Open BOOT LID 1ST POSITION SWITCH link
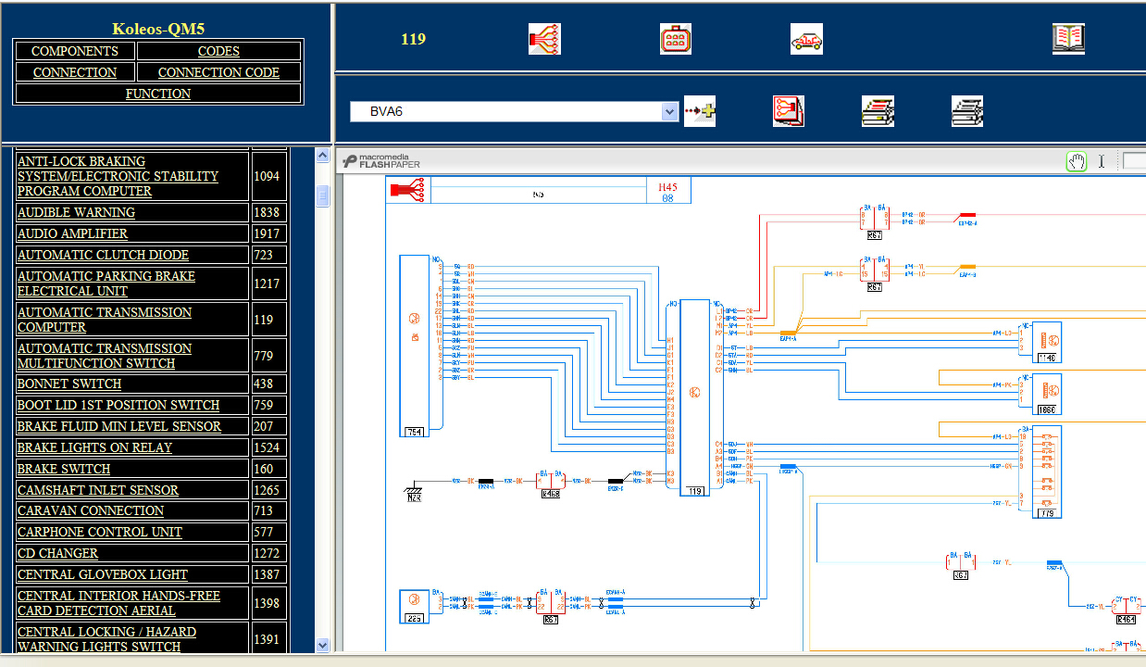 (118, 405)
